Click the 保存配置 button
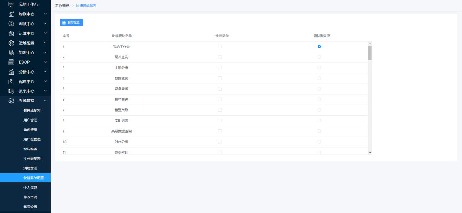The image size is (462, 213). point(71,23)
